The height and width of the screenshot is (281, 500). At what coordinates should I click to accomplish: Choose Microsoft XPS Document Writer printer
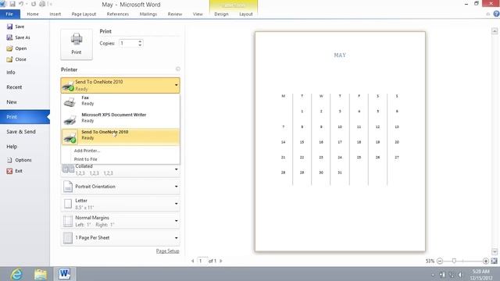coord(120,118)
